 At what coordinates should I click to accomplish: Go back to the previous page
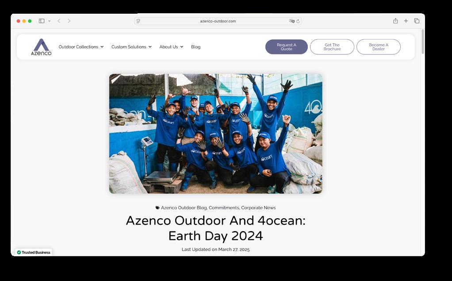pos(59,21)
